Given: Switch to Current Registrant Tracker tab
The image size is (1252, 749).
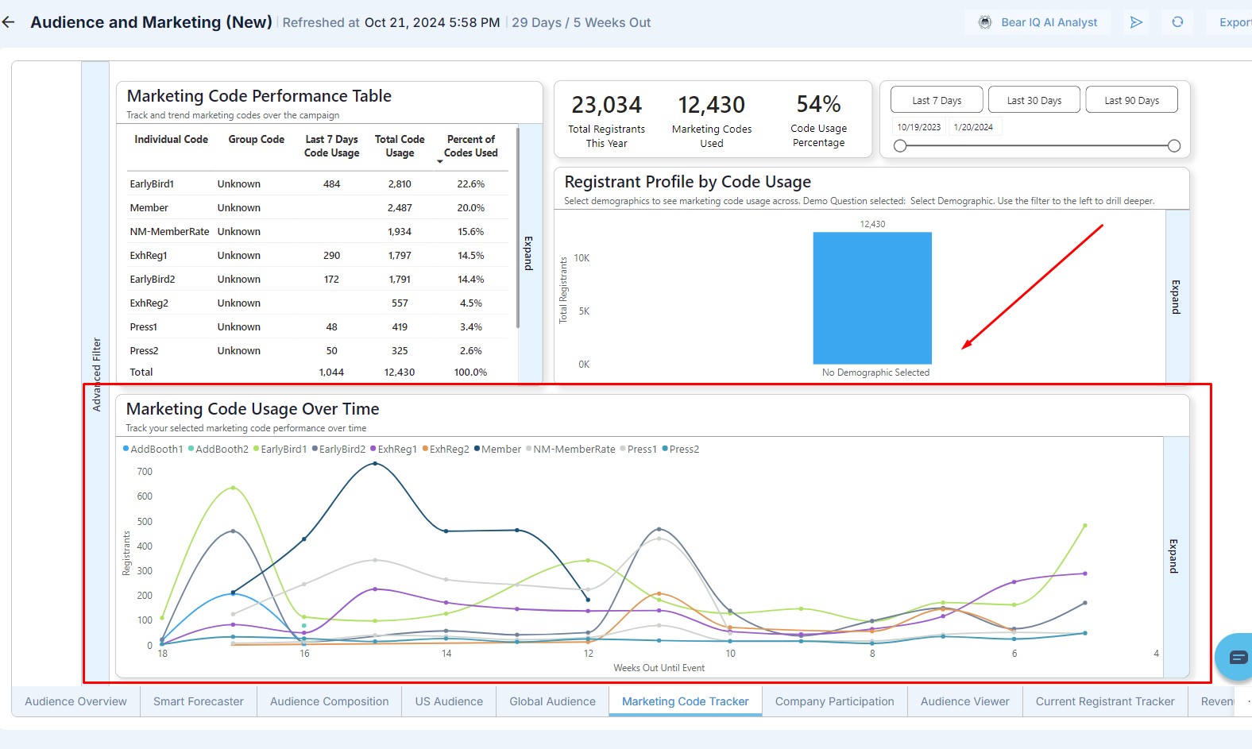Looking at the screenshot, I should 1105,701.
